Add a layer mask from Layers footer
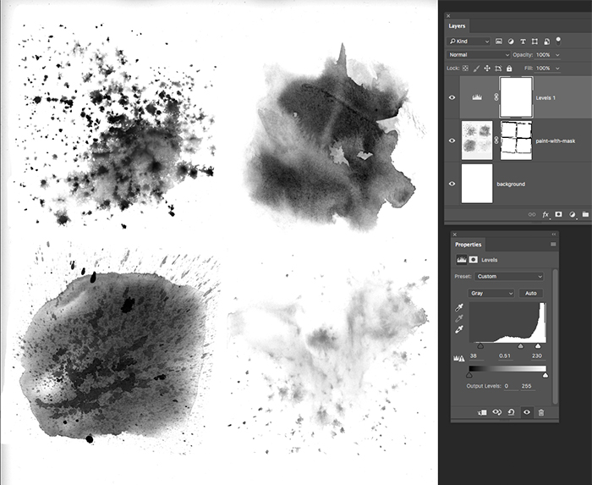Image resolution: width=592 pixels, height=485 pixels. [x=558, y=215]
